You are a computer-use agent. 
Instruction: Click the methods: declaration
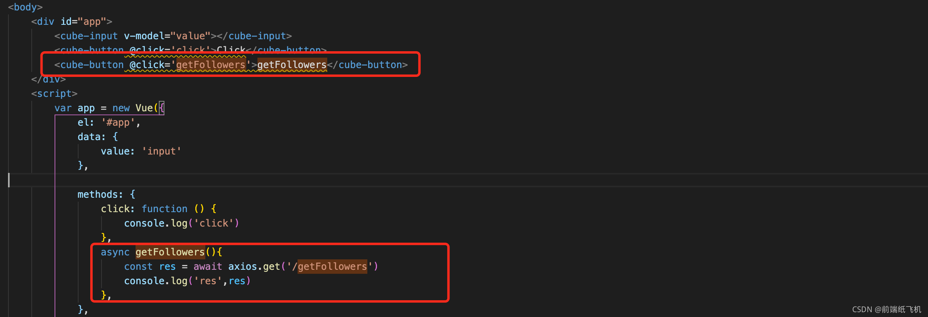[106, 195]
